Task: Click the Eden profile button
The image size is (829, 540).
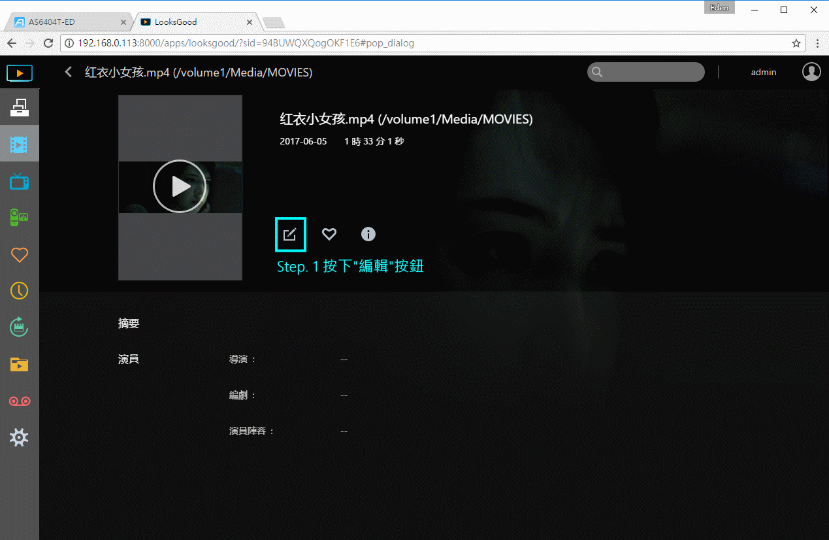Action: coord(719,8)
